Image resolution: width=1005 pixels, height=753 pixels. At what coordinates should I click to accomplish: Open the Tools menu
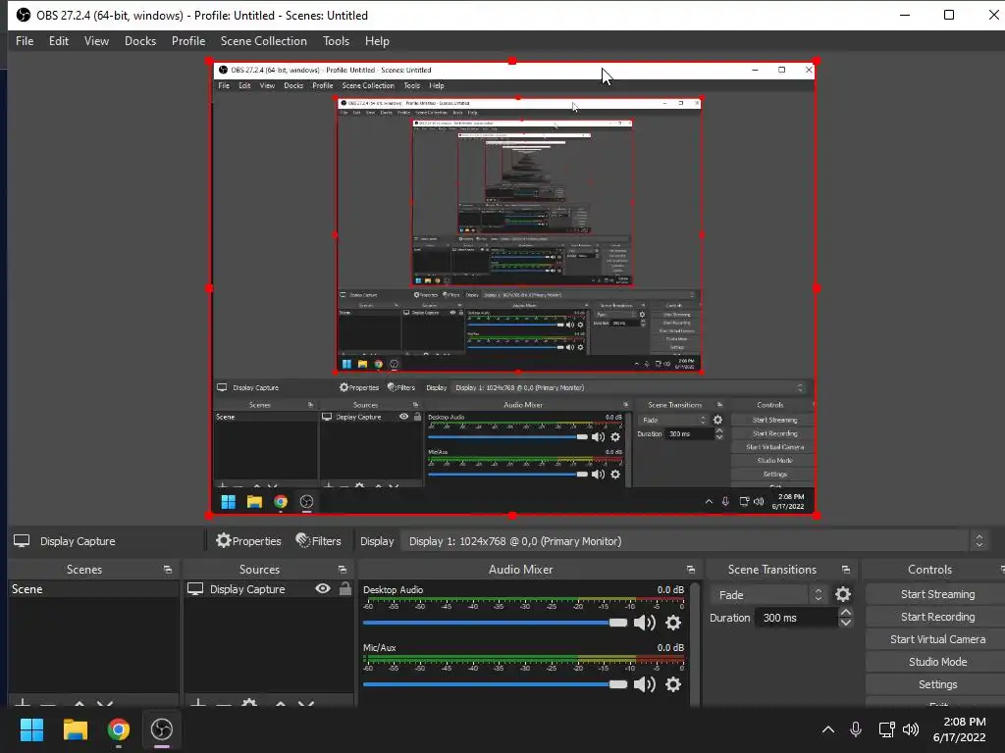336,41
